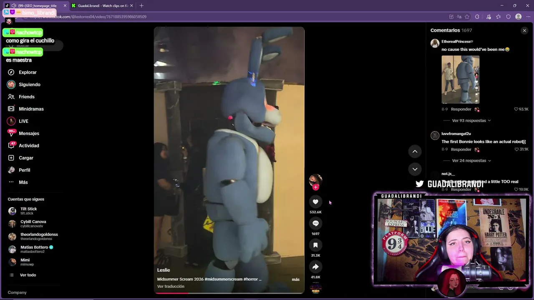Open the browser shield icon

508,17
